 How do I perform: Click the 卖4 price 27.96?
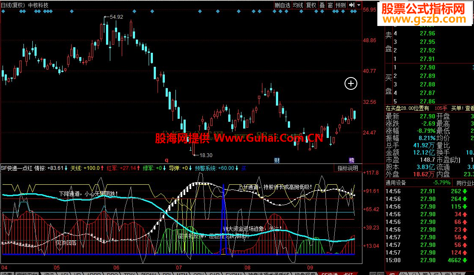tap(428, 33)
